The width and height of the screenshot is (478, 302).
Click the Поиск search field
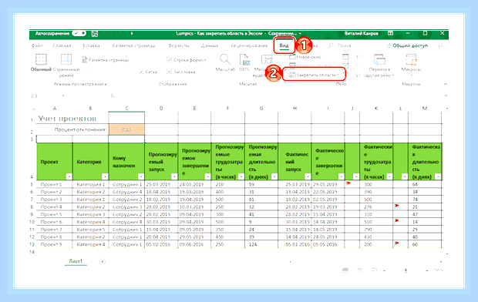pyautogui.click(x=345, y=45)
